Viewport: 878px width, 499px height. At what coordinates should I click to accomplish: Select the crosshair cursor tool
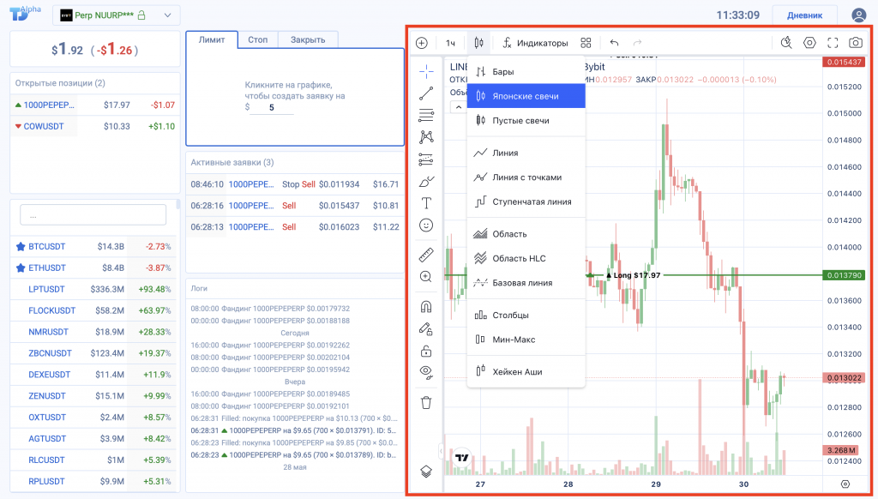(x=426, y=71)
